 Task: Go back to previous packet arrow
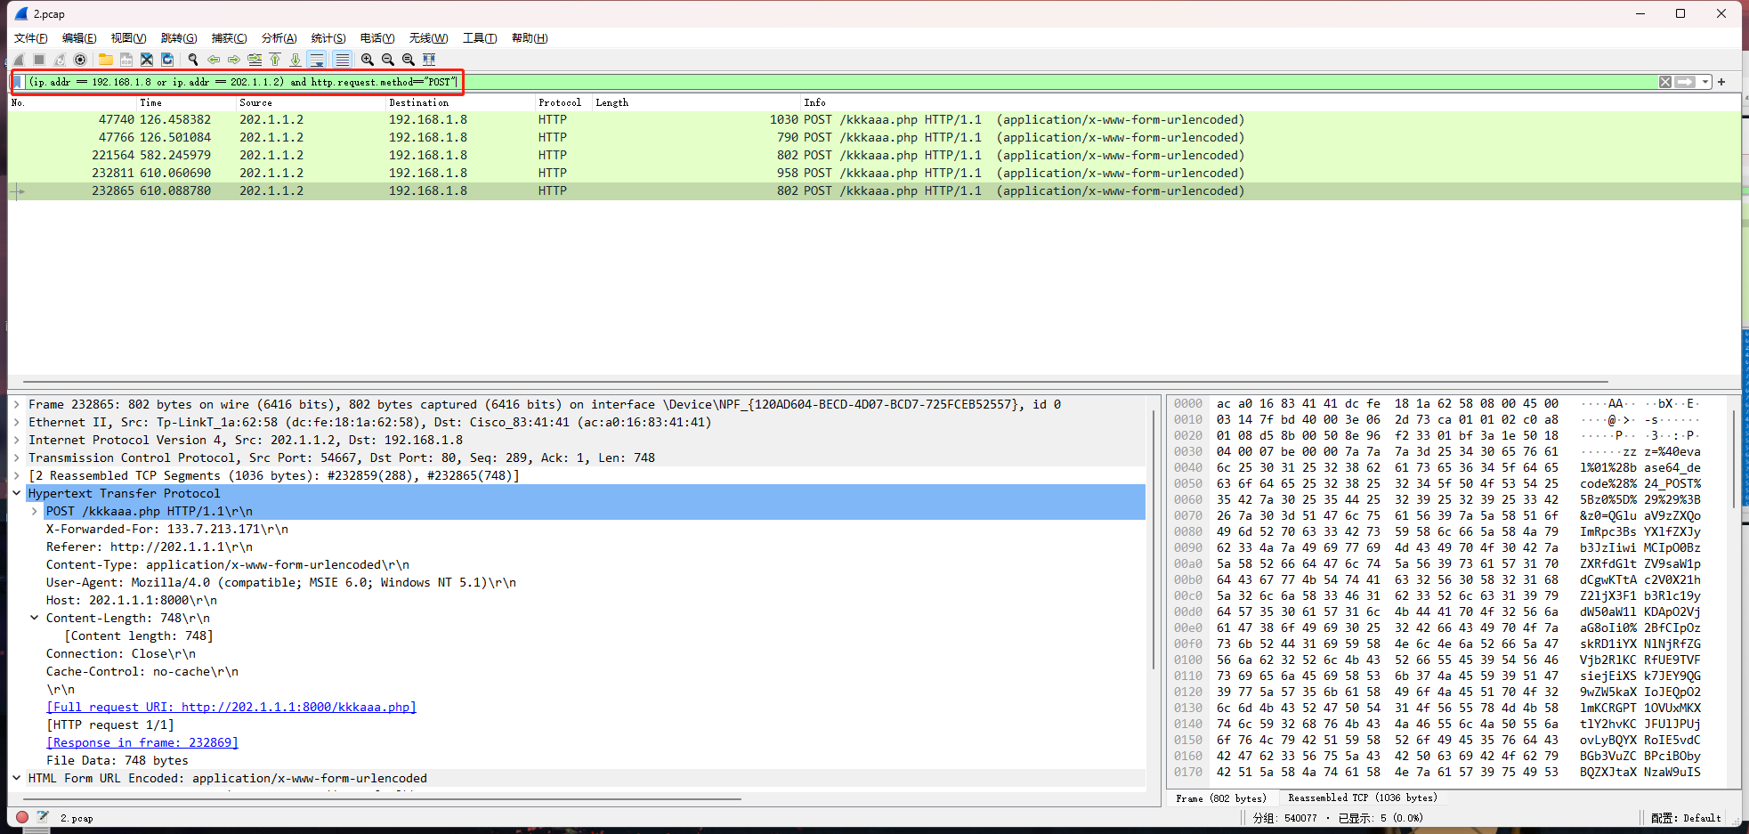click(214, 60)
